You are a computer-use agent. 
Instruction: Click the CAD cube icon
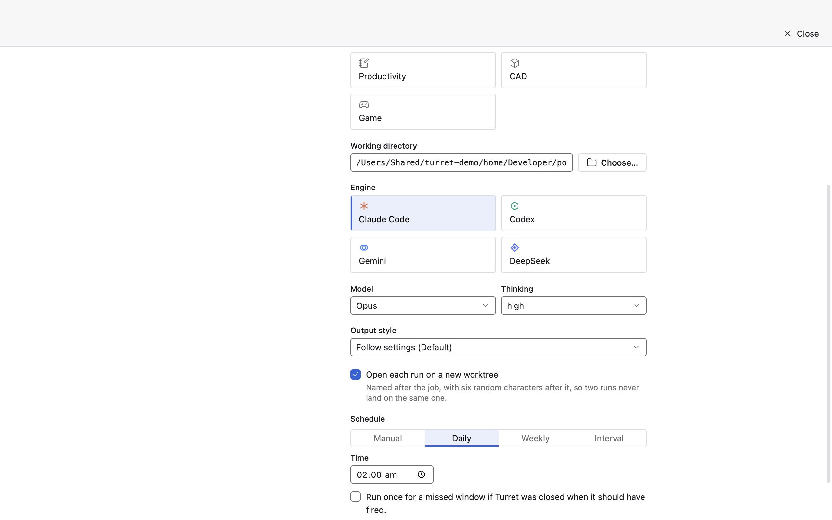(x=515, y=63)
